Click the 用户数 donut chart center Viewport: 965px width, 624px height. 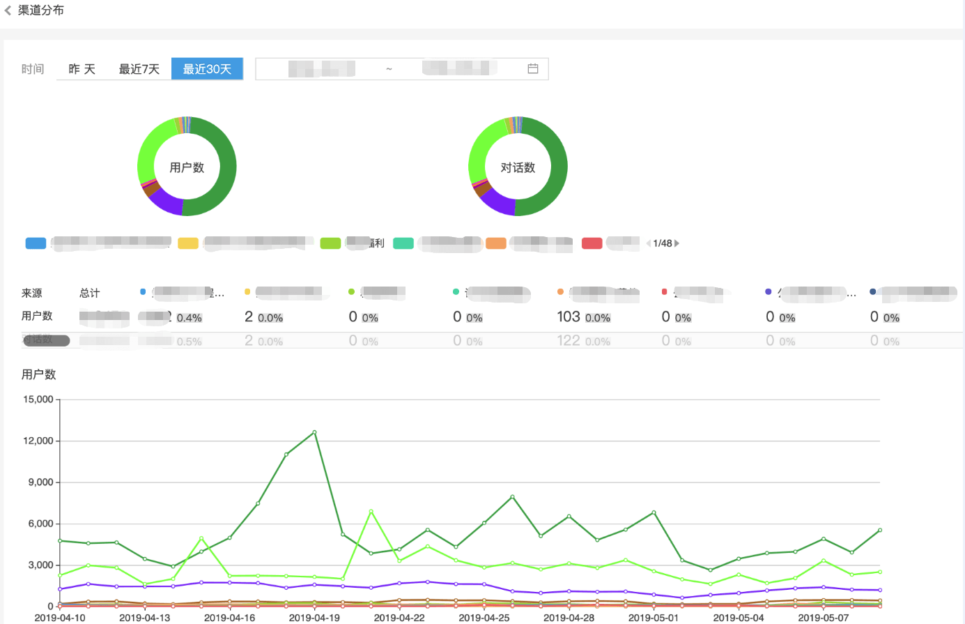tap(187, 167)
